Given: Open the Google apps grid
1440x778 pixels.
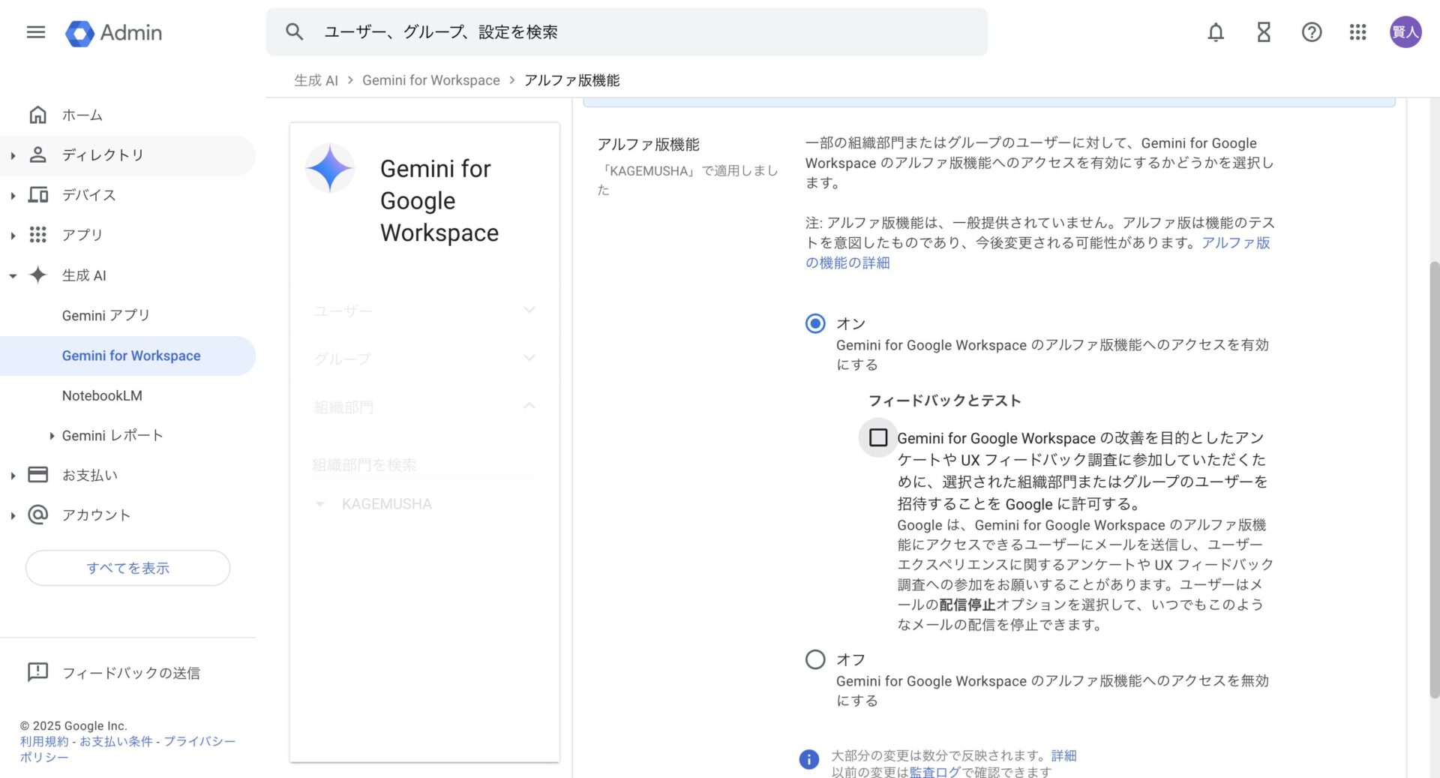Looking at the screenshot, I should [1357, 32].
